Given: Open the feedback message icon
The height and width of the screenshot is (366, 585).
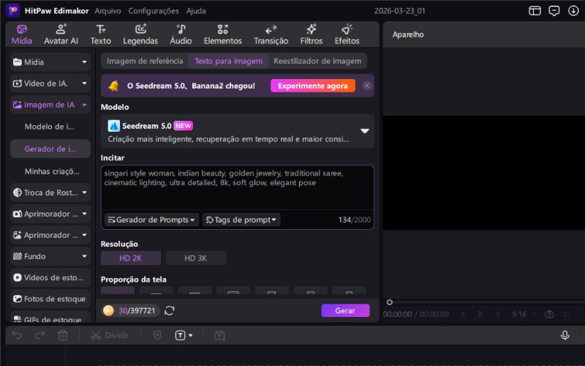Looking at the screenshot, I should [x=554, y=11].
